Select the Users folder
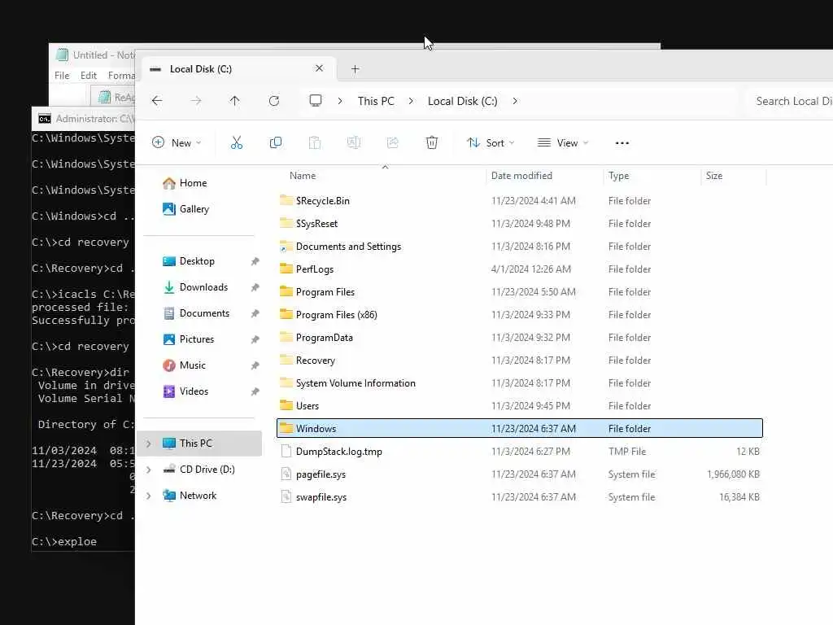Screen dimensions: 833x625 520,406
